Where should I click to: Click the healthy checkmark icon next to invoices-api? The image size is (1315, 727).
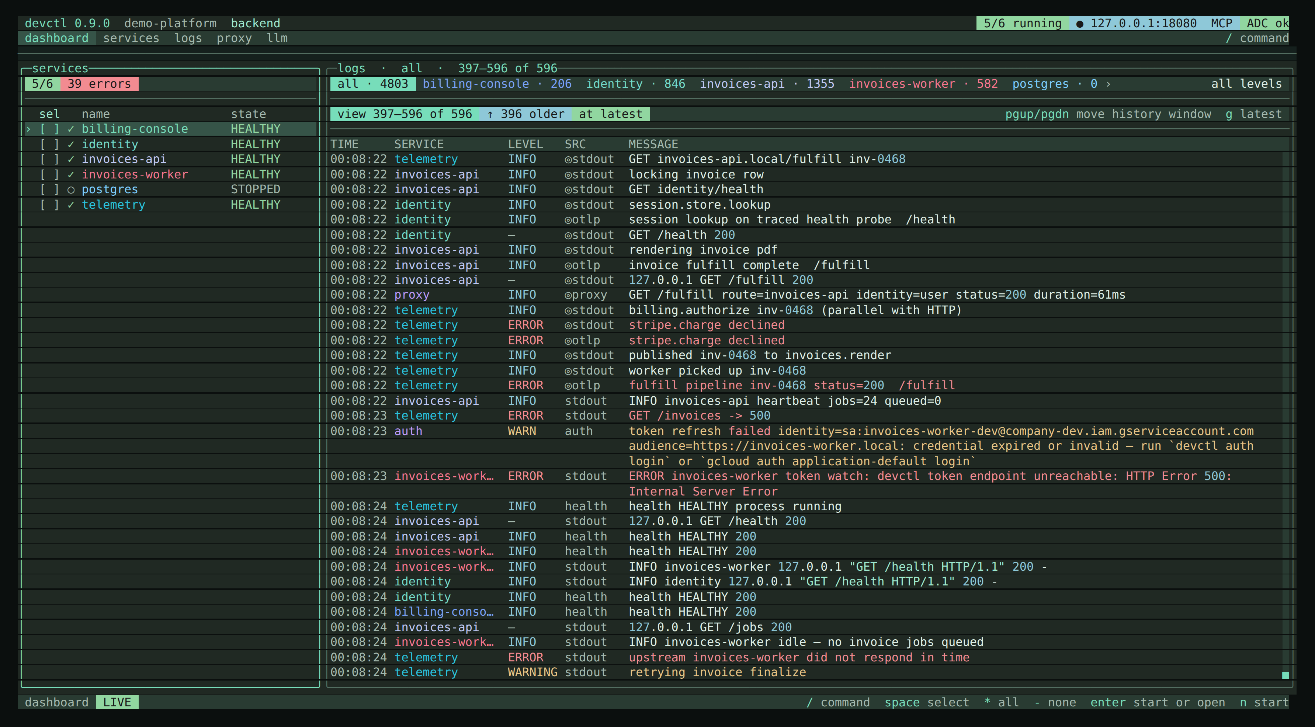71,159
